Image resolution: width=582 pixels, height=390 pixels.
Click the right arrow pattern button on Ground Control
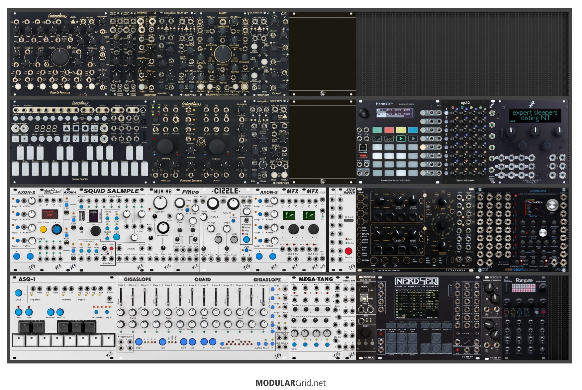[25, 128]
